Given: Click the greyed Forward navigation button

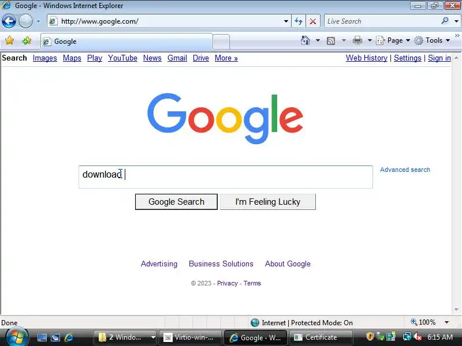Looking at the screenshot, I should pyautogui.click(x=26, y=21).
